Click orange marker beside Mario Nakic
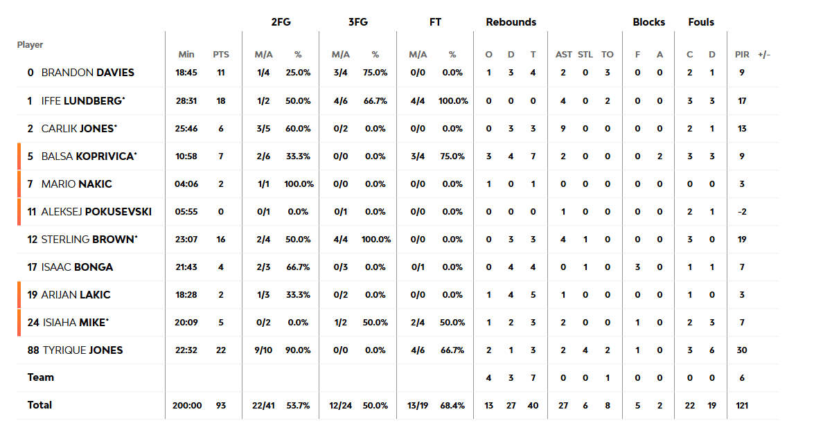Image resolution: width=823 pixels, height=439 pixels. tap(19, 184)
